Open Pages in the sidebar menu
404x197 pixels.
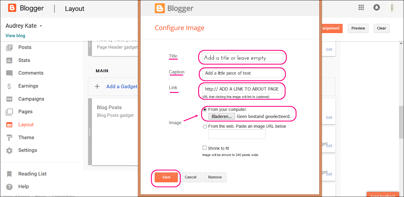click(x=25, y=112)
